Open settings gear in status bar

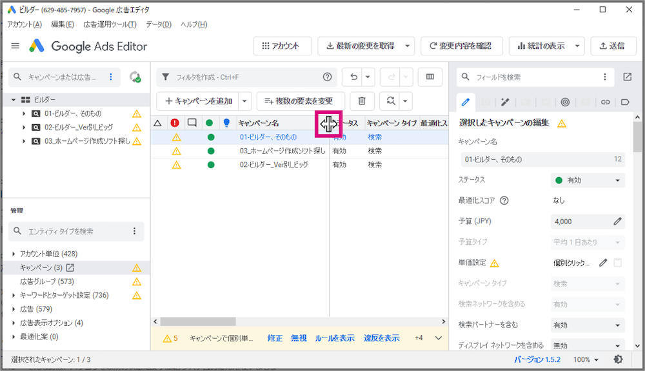click(x=618, y=359)
